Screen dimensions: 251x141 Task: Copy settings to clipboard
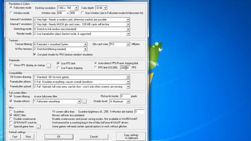(131, 136)
